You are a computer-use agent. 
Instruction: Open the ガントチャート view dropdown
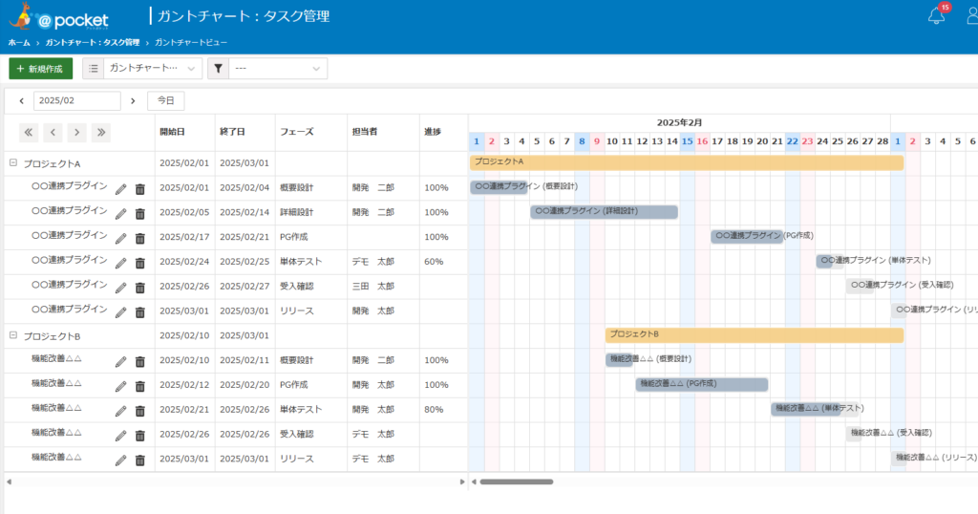coord(153,69)
